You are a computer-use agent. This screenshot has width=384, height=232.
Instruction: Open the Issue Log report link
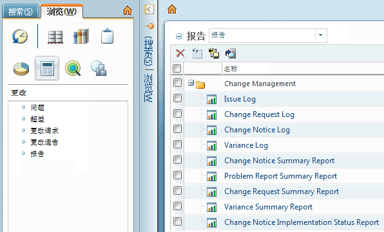[240, 99]
